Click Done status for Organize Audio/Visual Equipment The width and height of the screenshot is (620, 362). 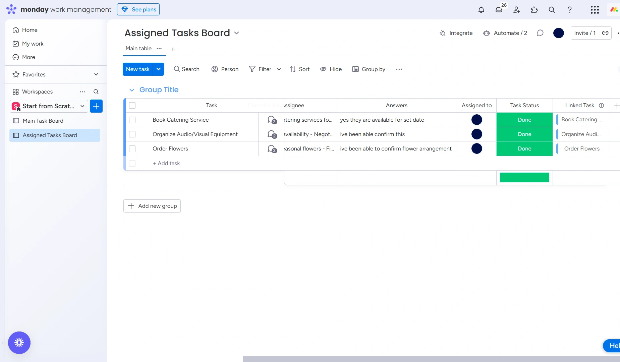click(524, 134)
